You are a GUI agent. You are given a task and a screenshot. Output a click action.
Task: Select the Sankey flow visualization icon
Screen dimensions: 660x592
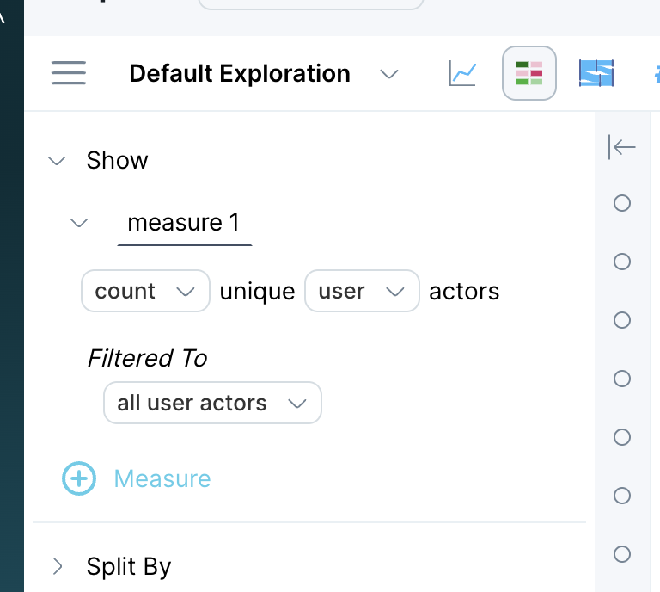pos(596,73)
